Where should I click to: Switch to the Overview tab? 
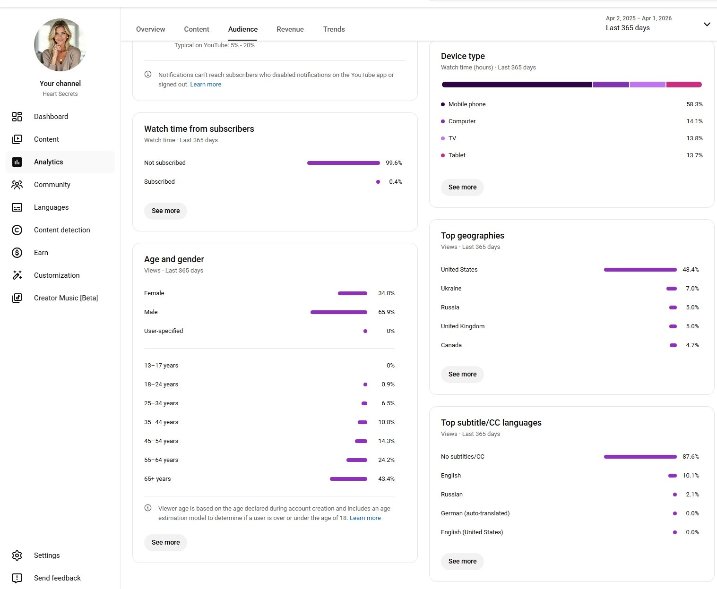click(150, 29)
